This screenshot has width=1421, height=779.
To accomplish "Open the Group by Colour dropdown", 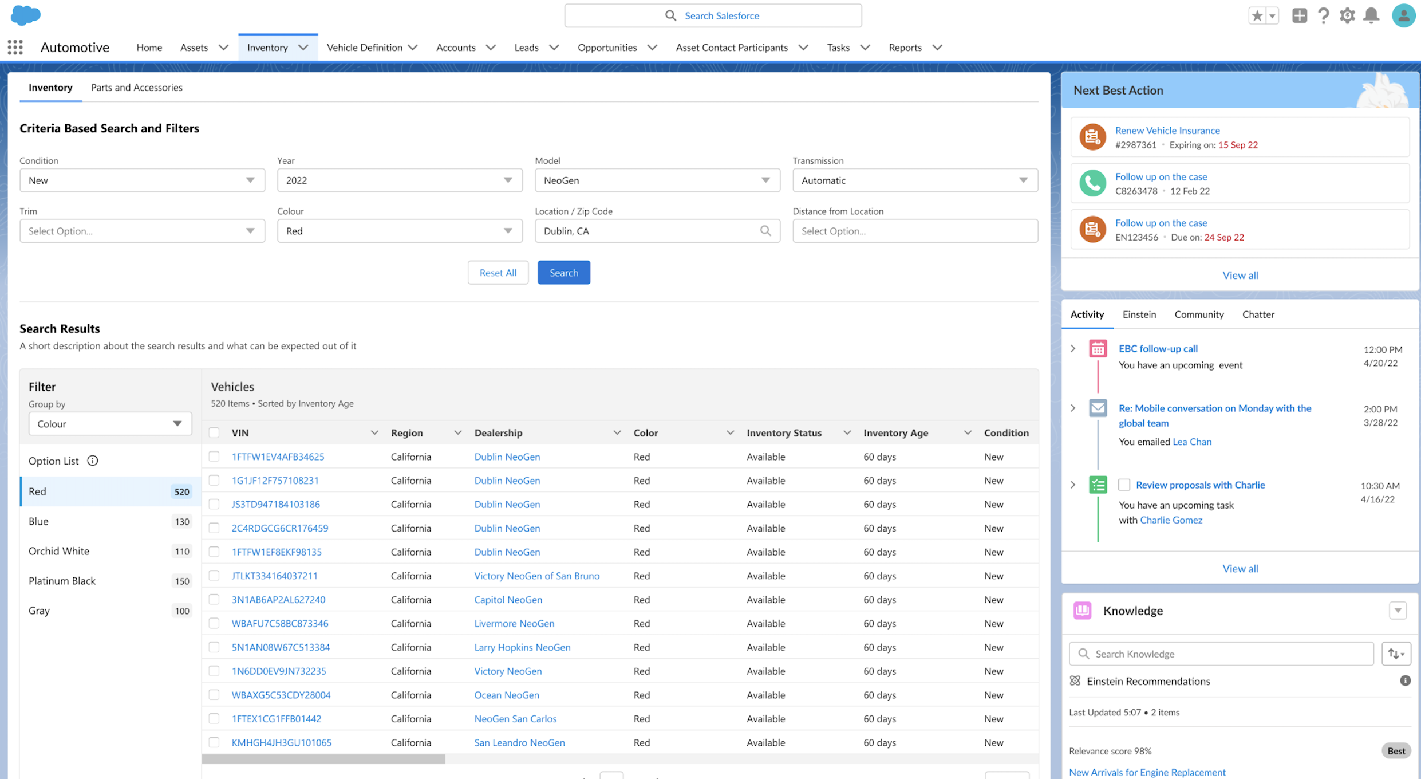I will point(110,423).
